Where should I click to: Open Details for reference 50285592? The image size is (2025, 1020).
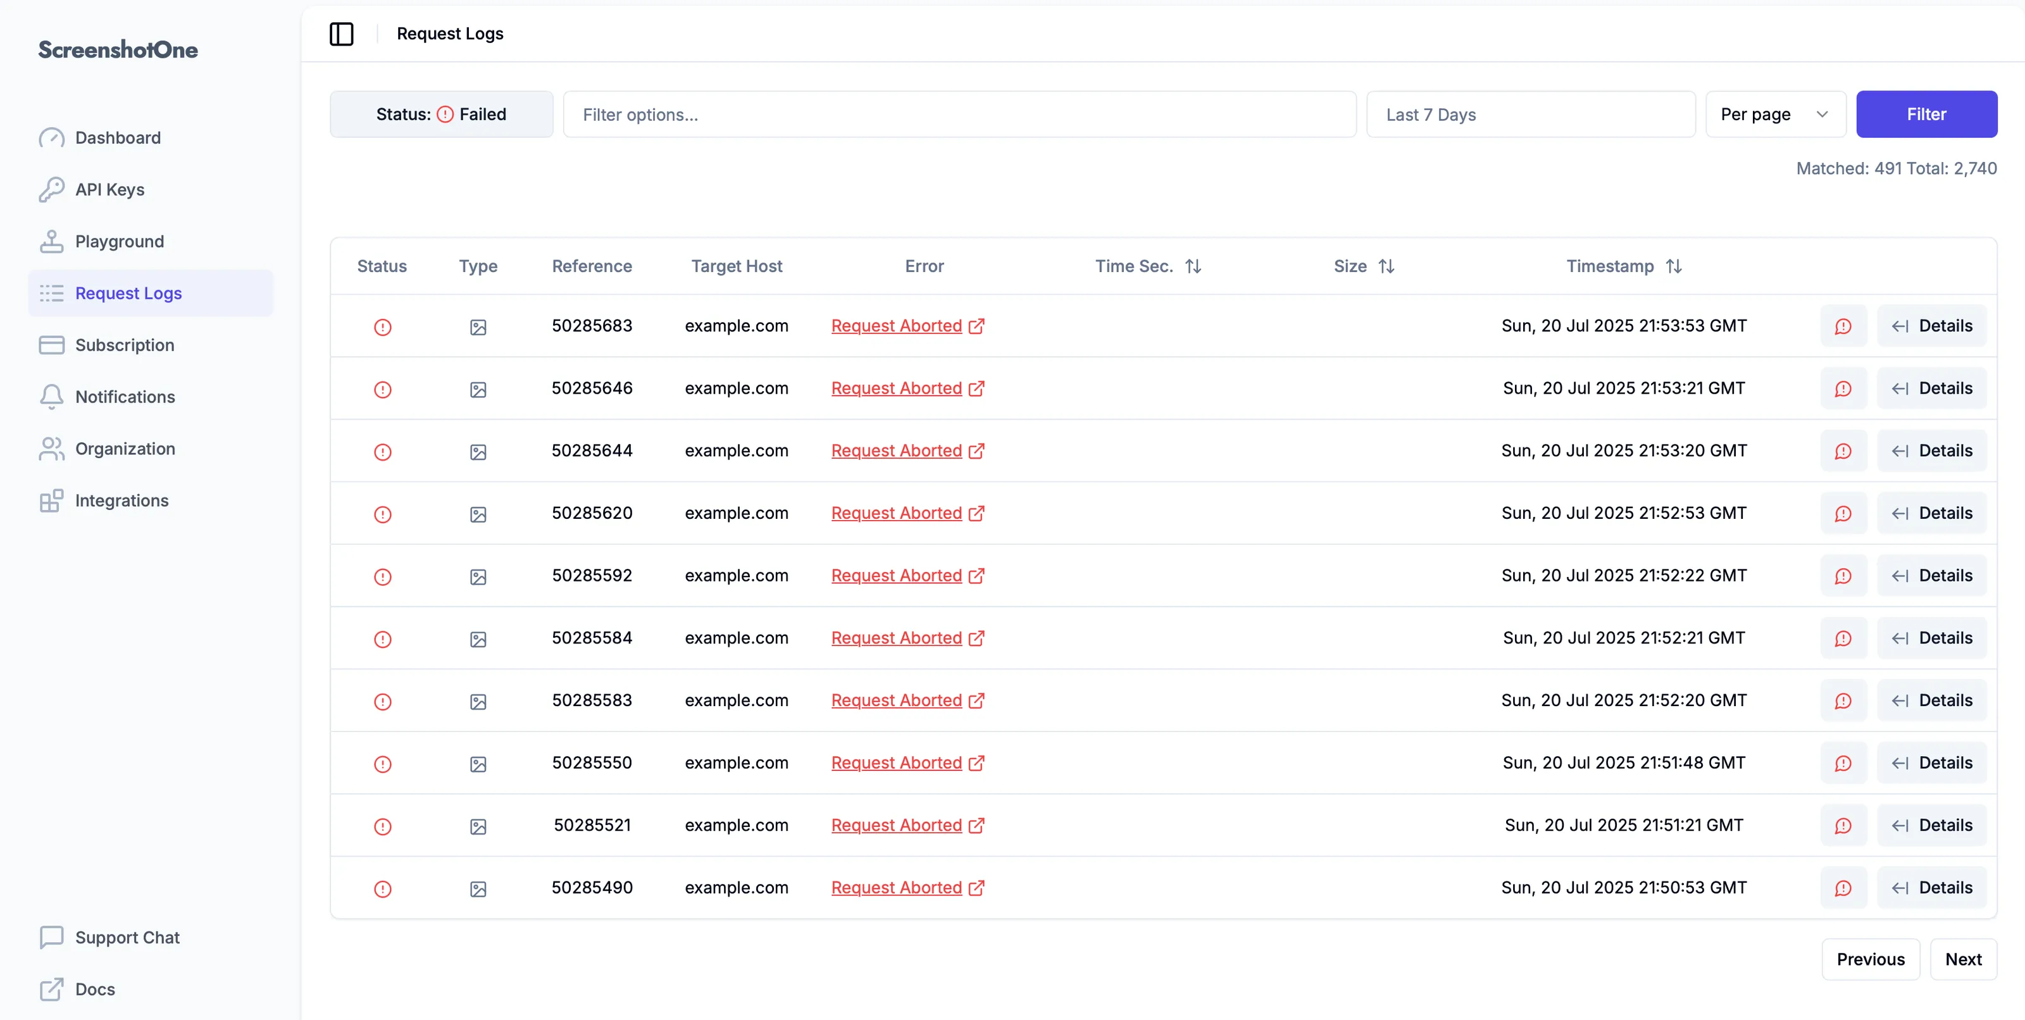coord(1931,576)
